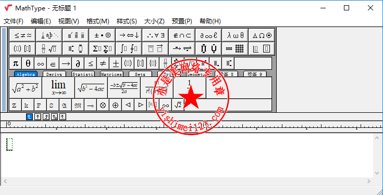Open the set theory symbols palette (∉∩⊂)
383x195 pixels.
(x=182, y=35)
